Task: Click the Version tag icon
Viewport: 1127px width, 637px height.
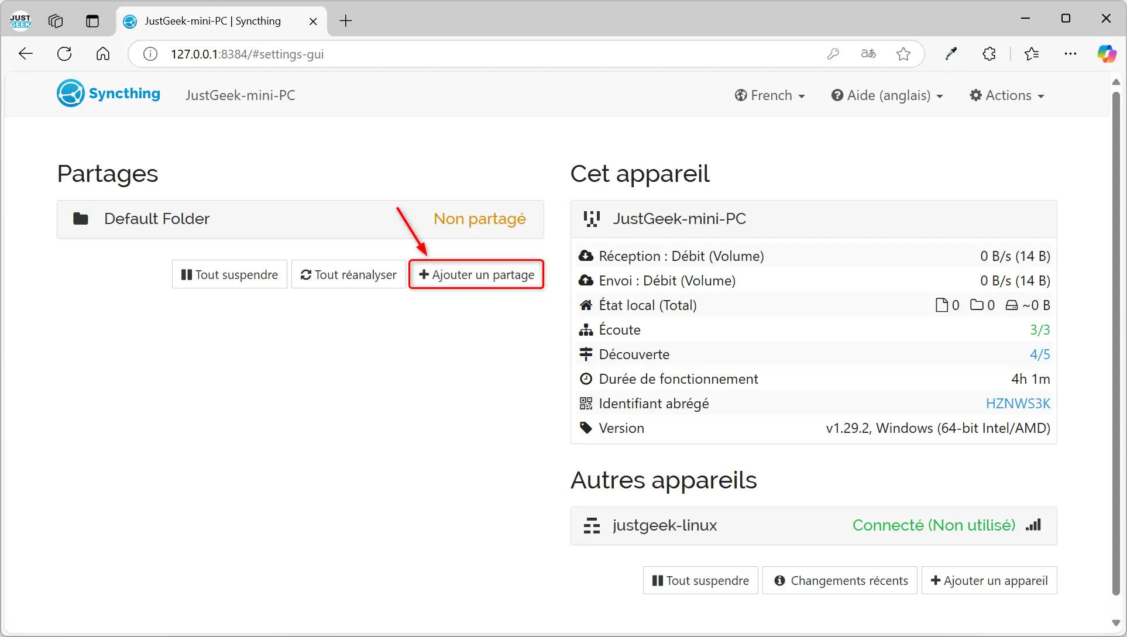Action: 586,428
